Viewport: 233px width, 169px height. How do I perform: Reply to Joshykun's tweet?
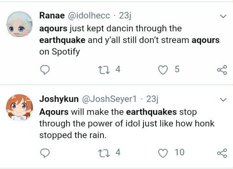(x=45, y=153)
